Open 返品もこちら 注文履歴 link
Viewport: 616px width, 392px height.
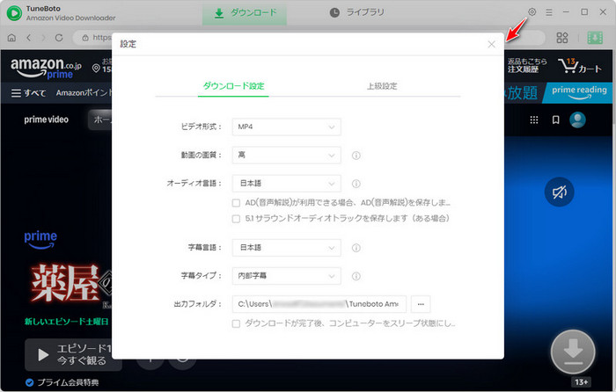pyautogui.click(x=527, y=66)
